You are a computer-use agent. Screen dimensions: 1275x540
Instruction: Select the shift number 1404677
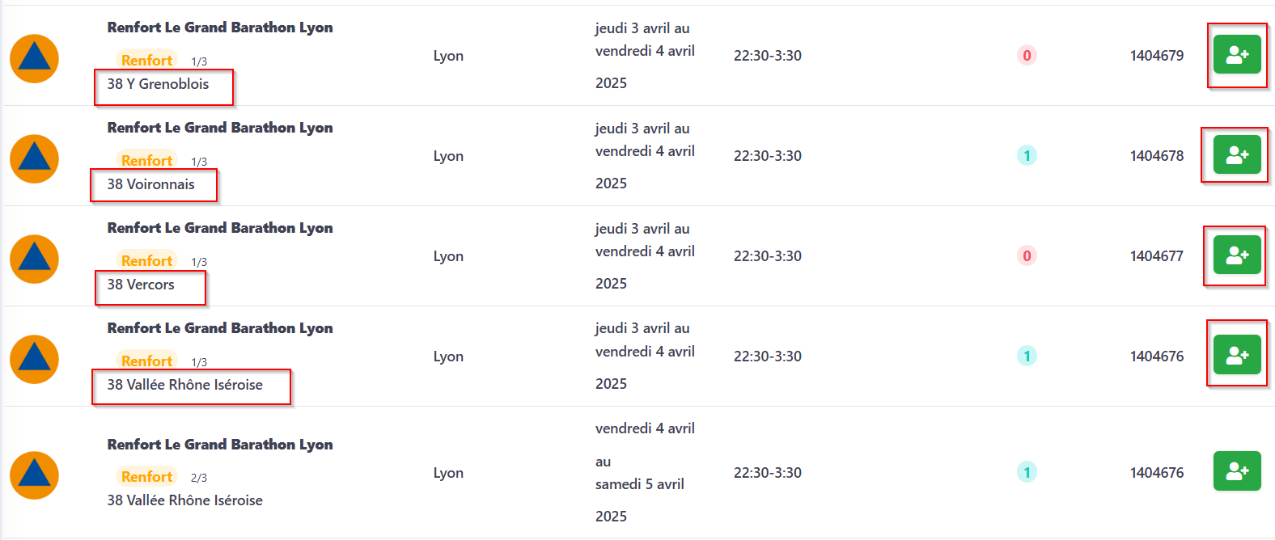tap(1156, 256)
